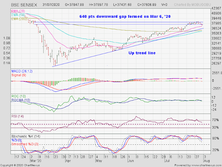This screenshot has width=222, height=167.
Task: Click the 640 pts downward gap annotation
Action: pyautogui.click(x=125, y=16)
